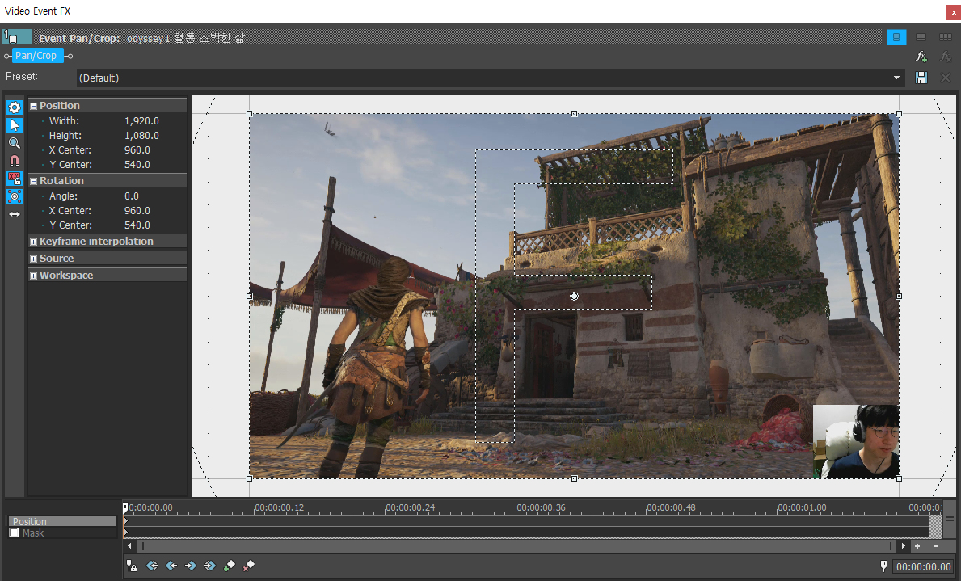The height and width of the screenshot is (581, 961).
Task: Edit Position X Center value 960.0
Action: coord(137,150)
